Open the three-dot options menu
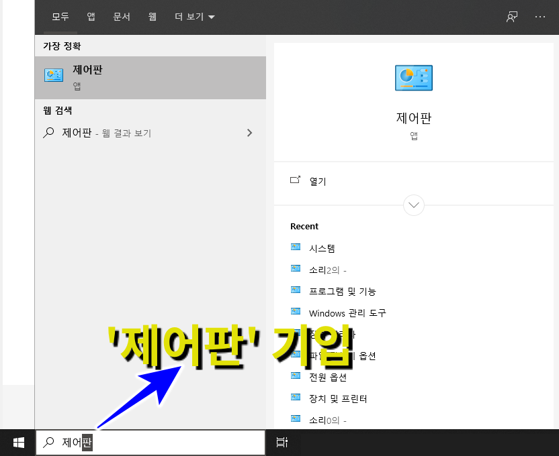The height and width of the screenshot is (456, 559). coord(540,17)
